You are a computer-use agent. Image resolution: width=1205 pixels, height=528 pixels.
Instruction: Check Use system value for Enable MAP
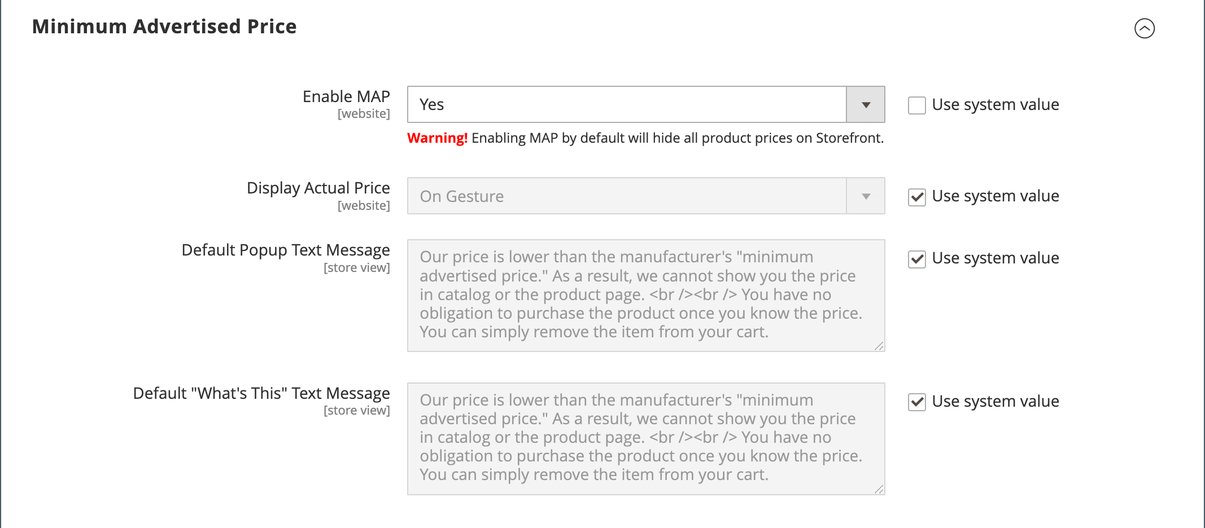pyautogui.click(x=917, y=105)
